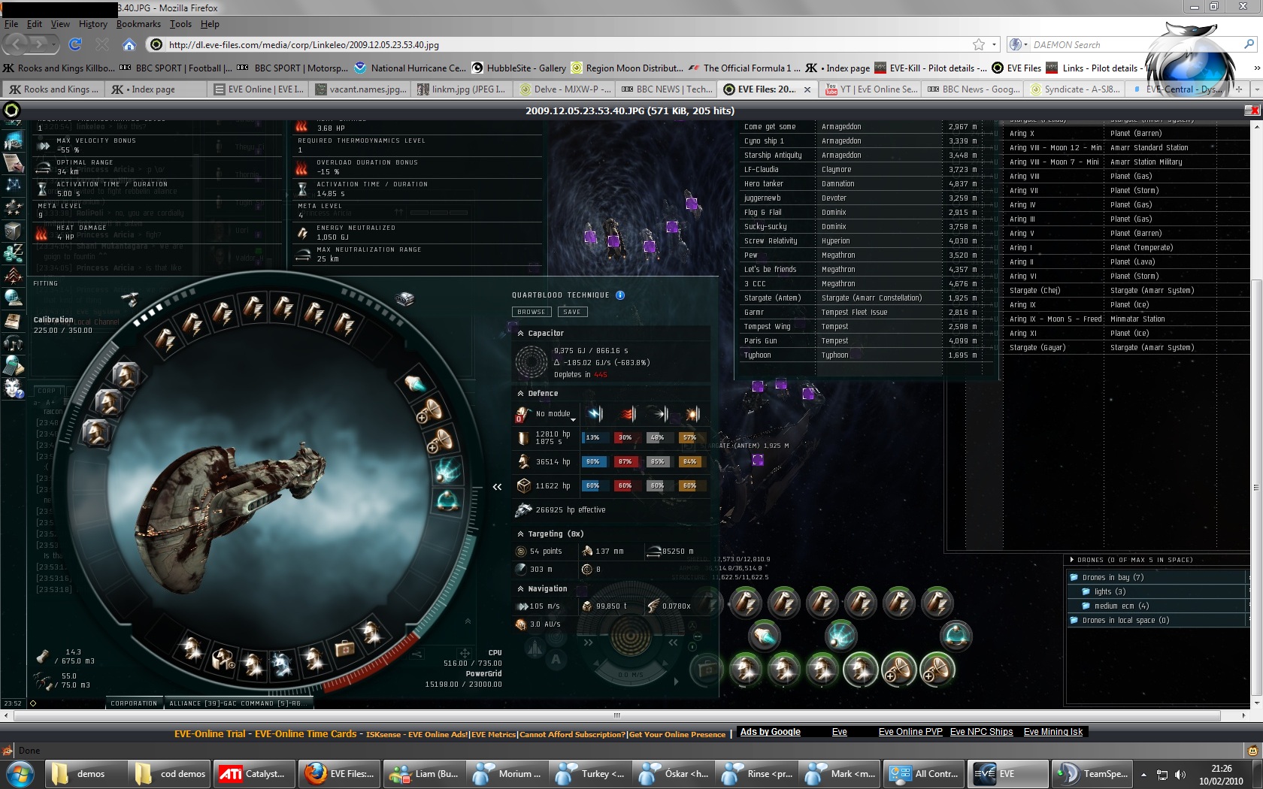The image size is (1263, 789).
Task: Open the Rinse chat window on the taskbar
Action: pyautogui.click(x=756, y=773)
